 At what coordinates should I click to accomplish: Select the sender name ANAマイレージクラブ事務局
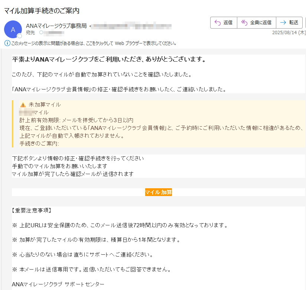56,26
